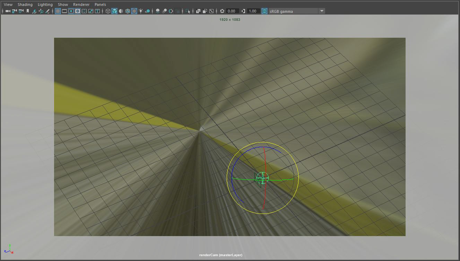The width and height of the screenshot is (460, 261).
Task: Click the Image Plane icon
Action: point(34,11)
